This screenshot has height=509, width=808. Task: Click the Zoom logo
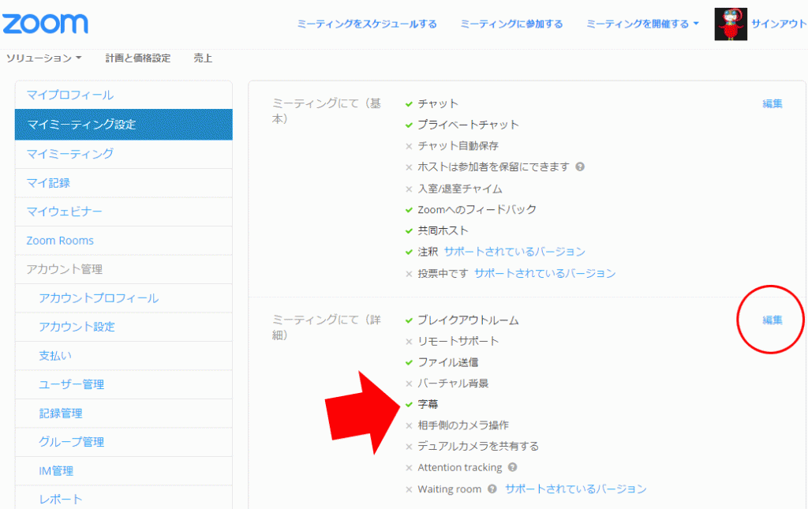pyautogui.click(x=45, y=23)
